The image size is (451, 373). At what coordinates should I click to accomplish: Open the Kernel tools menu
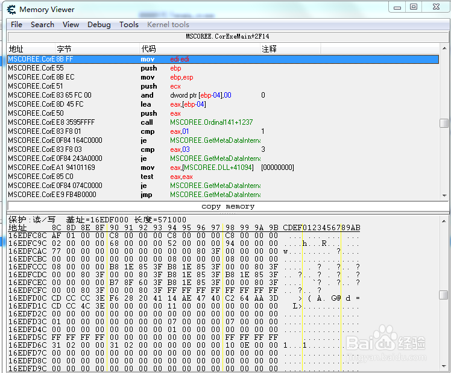pos(168,25)
